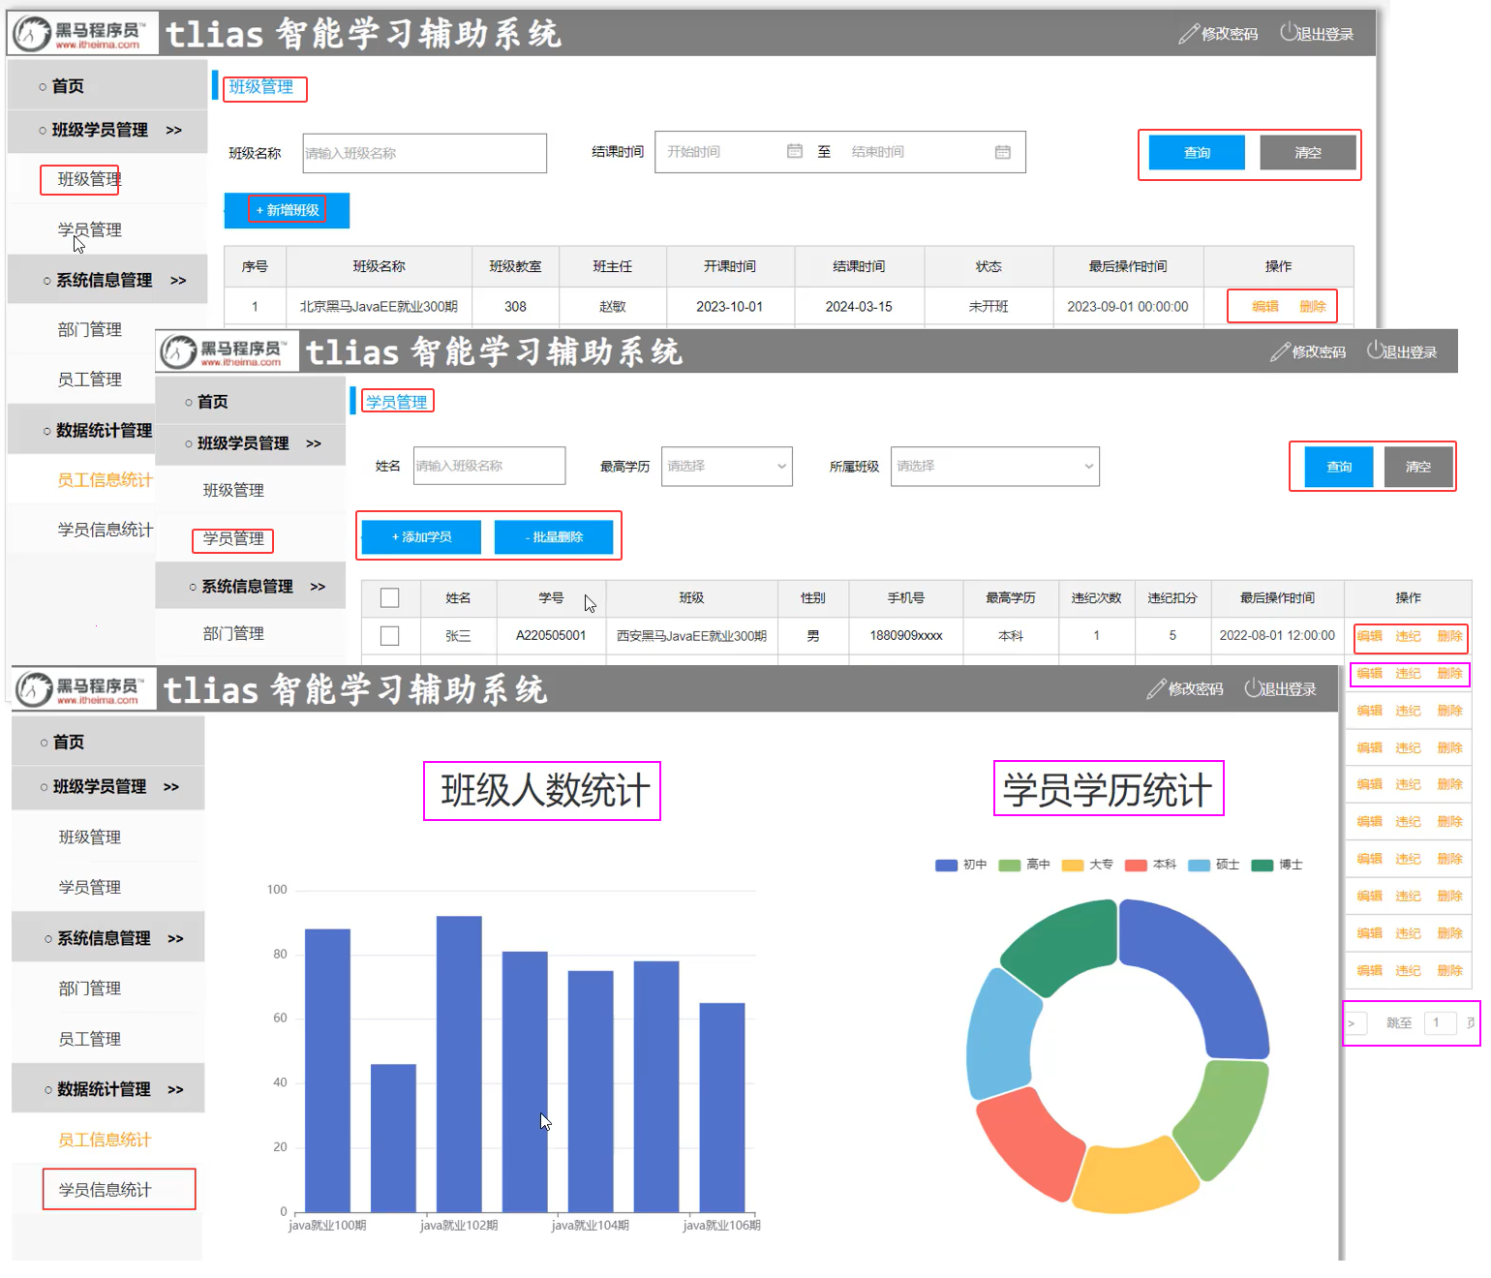Tick the select-all checkbox in the student table header
The width and height of the screenshot is (1491, 1278).
[390, 598]
